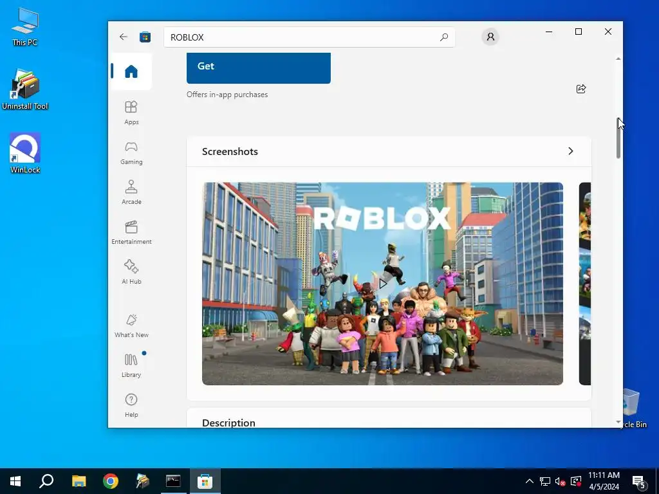This screenshot has height=494, width=659.
Task: Open the Apps section in sidebar
Action: (131, 113)
